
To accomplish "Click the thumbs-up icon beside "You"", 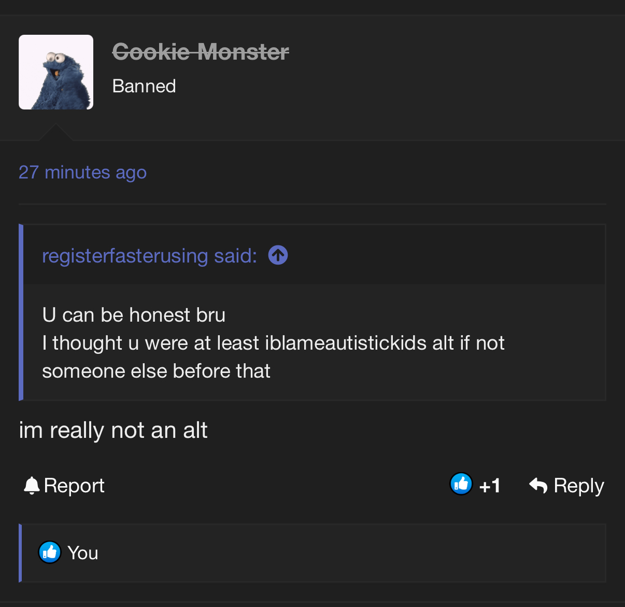I will [x=50, y=553].
